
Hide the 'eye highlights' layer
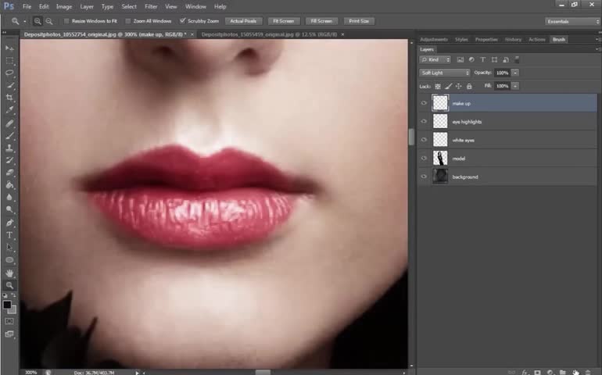pos(424,122)
